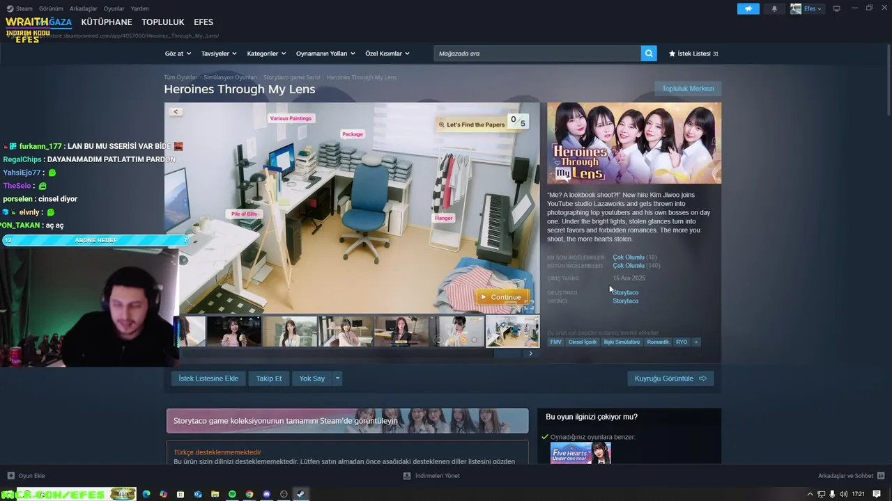Click the Continue play button on screenshot
Viewport: 892px width, 501px height.
pyautogui.click(x=502, y=297)
